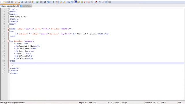
Task: Click the 'Edit:' header line
Action: tap(22, 53)
